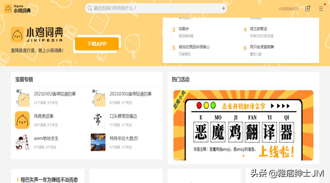This screenshot has width=330, height=183.
Task: Open album 鸡典黑话集
Action: pos(44,116)
